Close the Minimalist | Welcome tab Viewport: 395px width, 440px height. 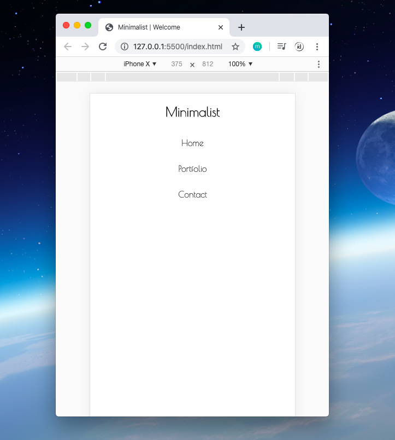coord(221,27)
